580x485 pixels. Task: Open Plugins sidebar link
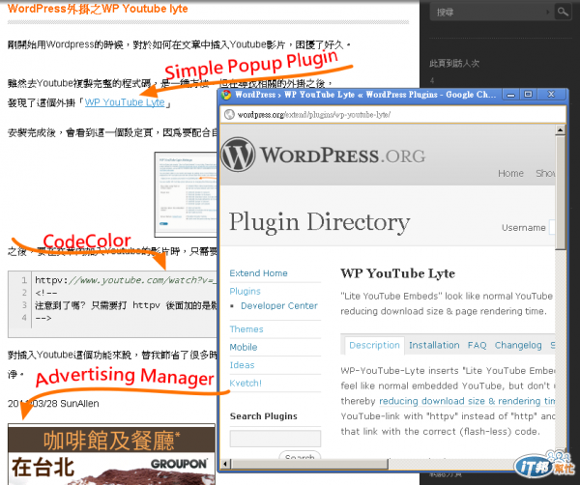245,292
